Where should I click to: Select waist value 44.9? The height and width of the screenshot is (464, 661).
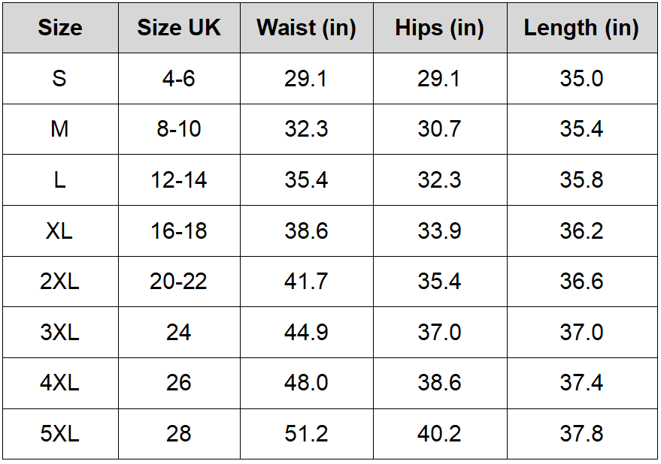pos(306,332)
